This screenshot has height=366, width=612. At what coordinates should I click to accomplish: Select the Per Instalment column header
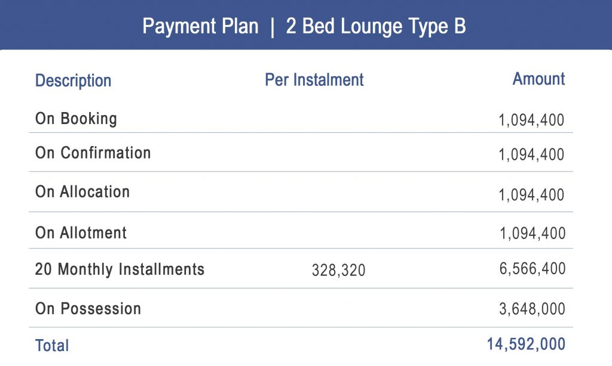314,80
